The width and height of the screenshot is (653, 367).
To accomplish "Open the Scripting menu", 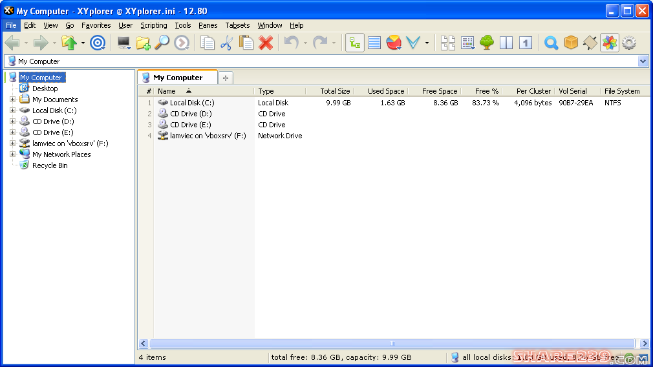I will click(154, 25).
